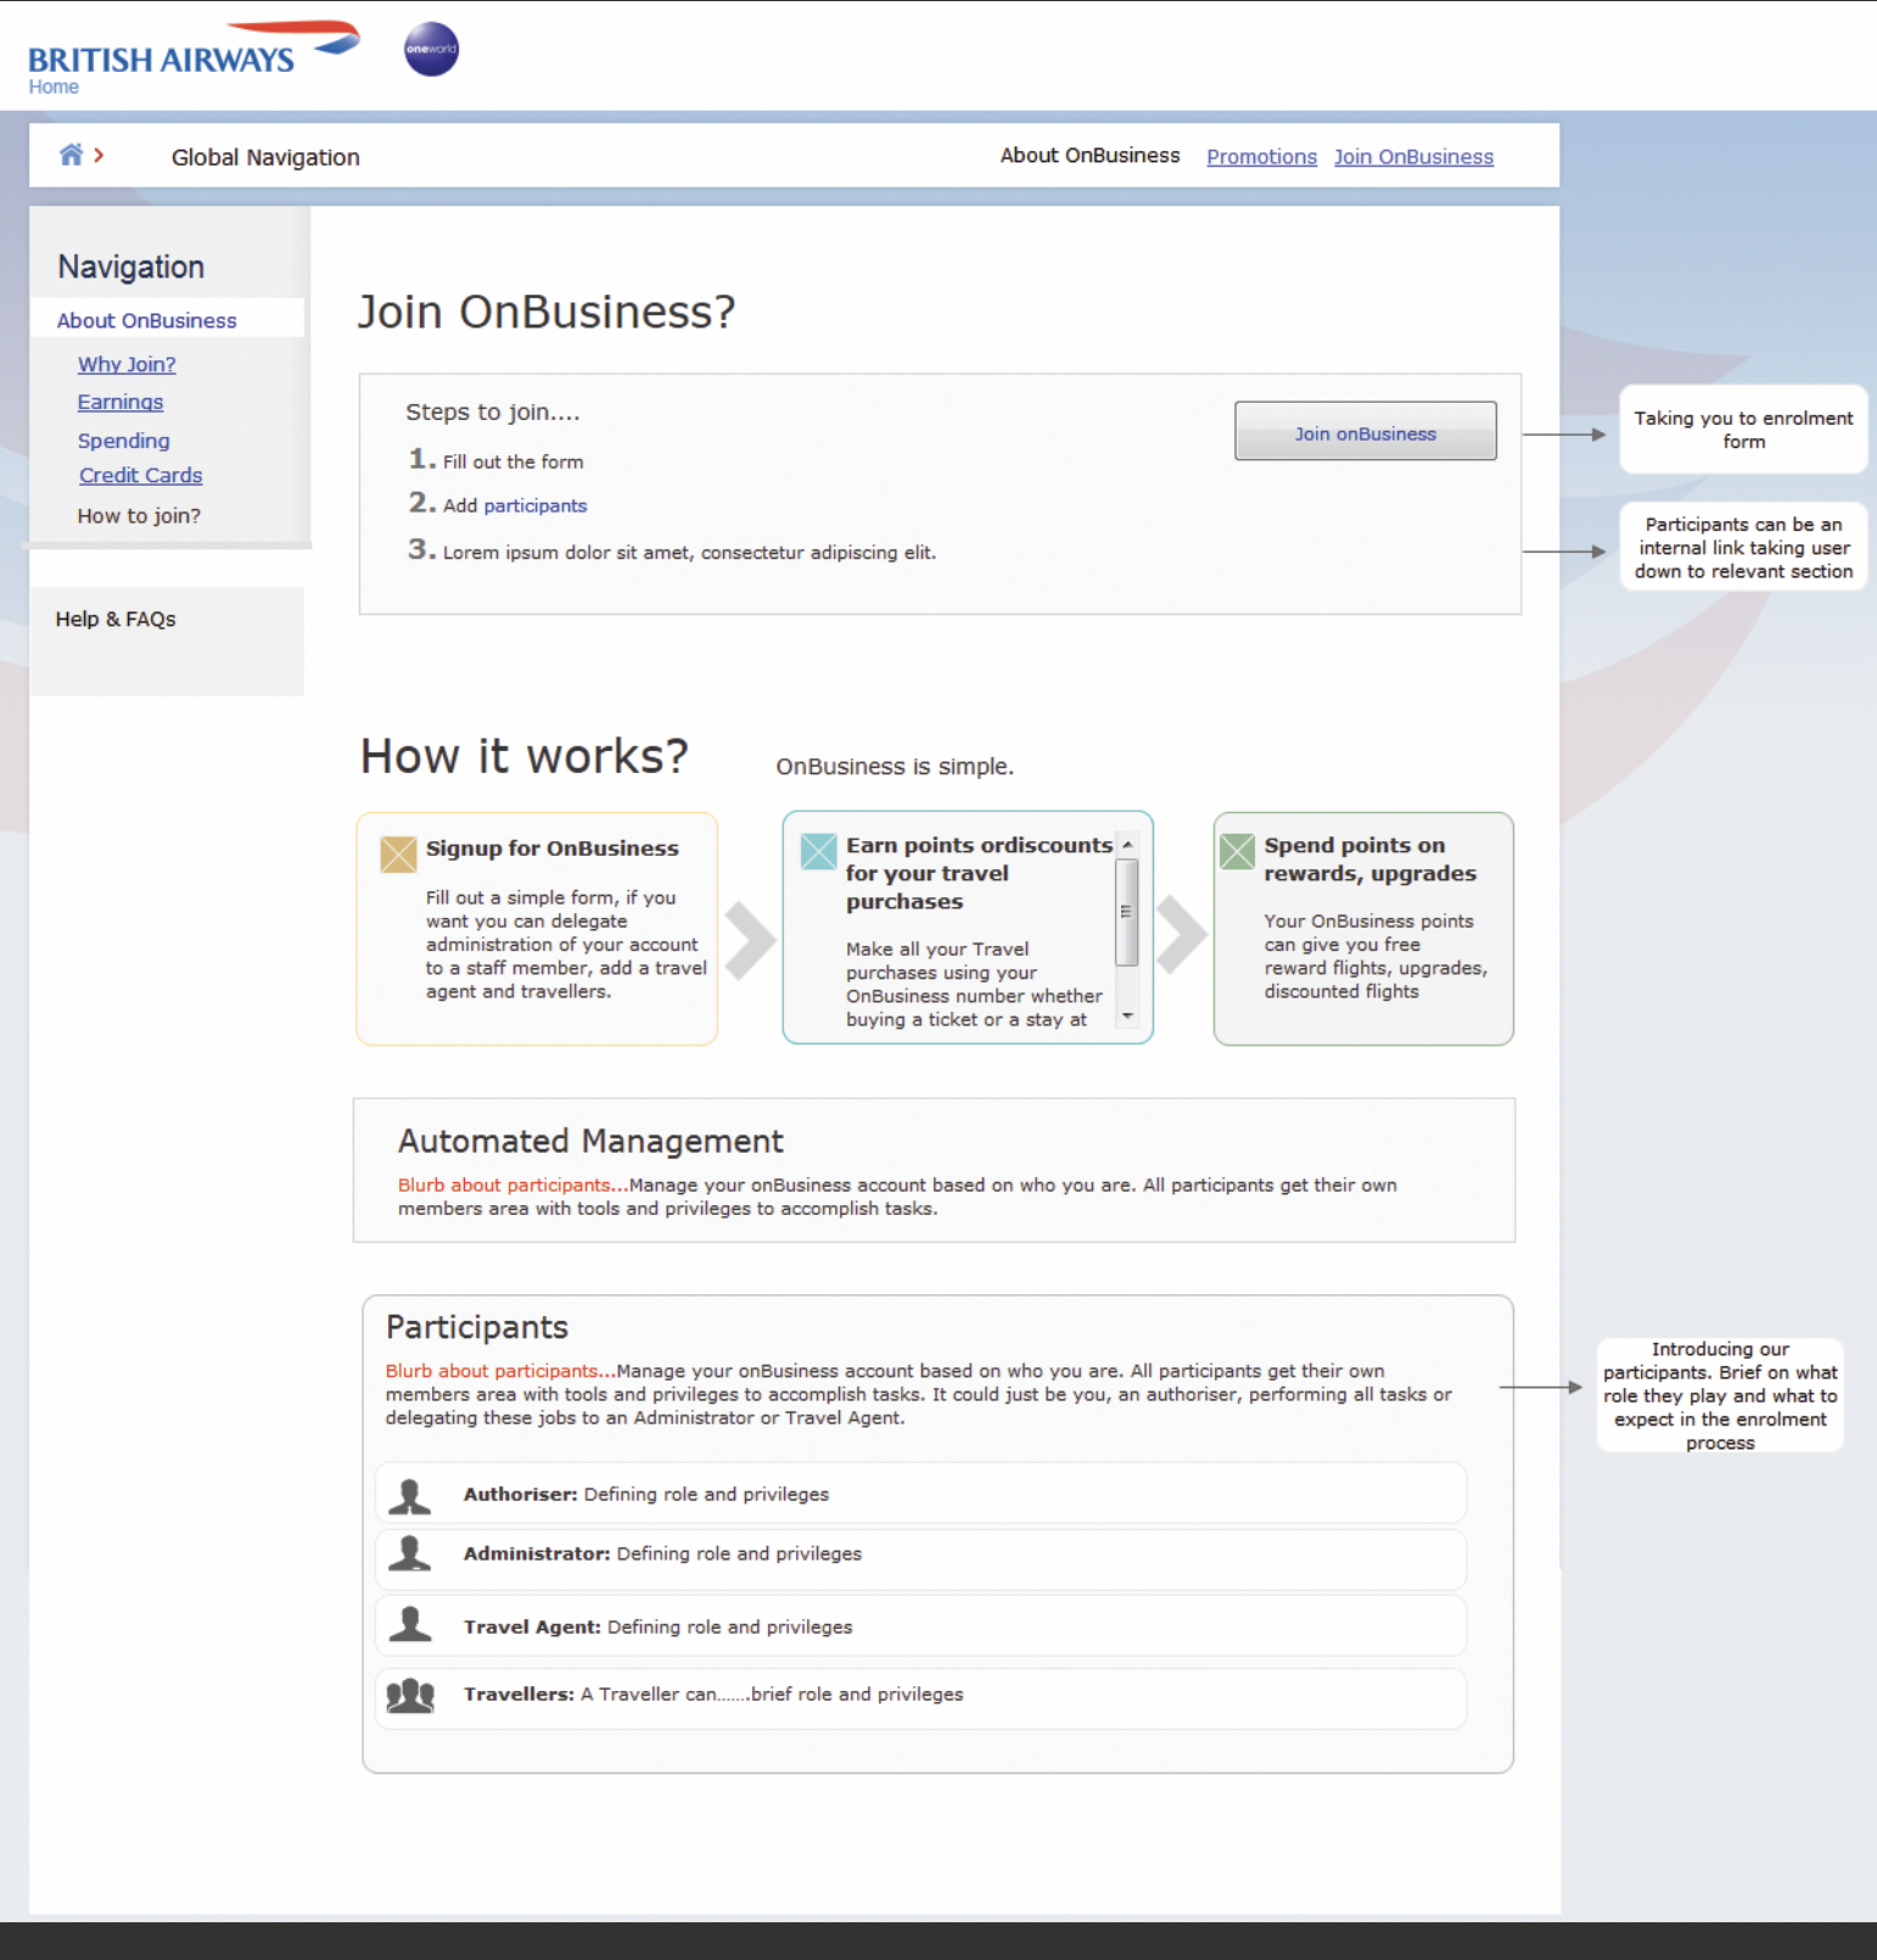
Task: Click the Travellers group icon
Action: pos(410,1696)
